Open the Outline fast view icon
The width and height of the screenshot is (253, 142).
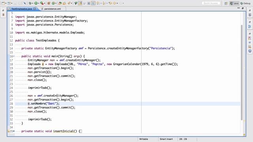click(250, 26)
